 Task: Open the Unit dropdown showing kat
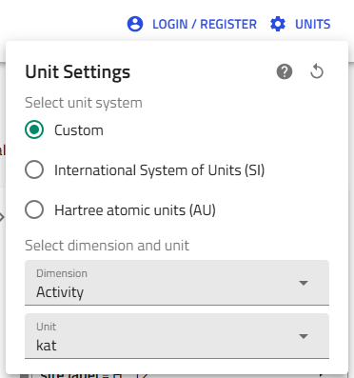[177, 336]
